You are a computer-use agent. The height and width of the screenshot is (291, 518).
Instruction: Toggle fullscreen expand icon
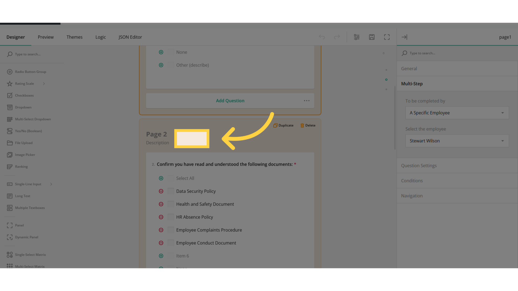point(387,37)
